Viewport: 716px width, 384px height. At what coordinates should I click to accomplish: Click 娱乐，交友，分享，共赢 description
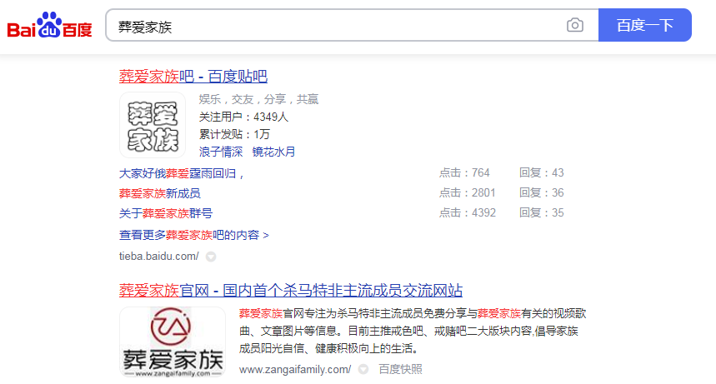[x=259, y=99]
